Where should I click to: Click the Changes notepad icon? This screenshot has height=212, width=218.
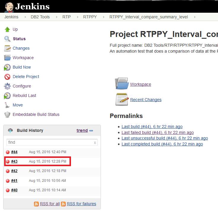coord(7,48)
